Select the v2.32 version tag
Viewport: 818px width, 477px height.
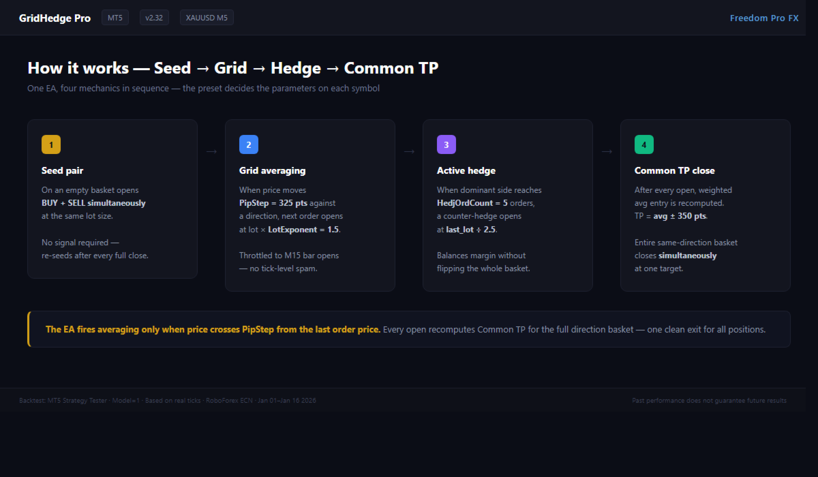coord(154,18)
